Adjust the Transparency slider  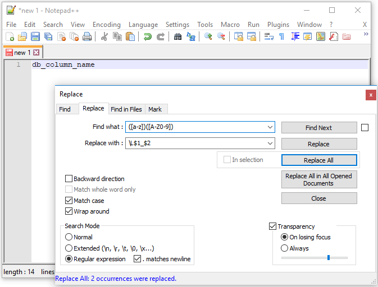(x=328, y=258)
